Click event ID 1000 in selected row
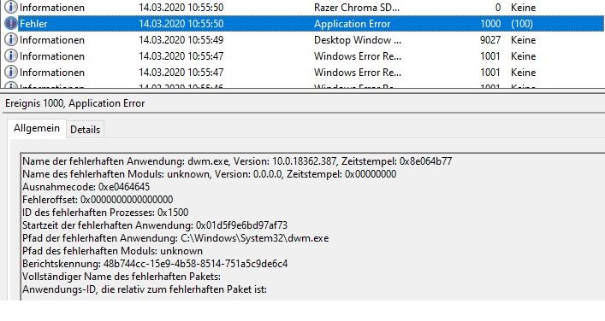 pos(490,24)
